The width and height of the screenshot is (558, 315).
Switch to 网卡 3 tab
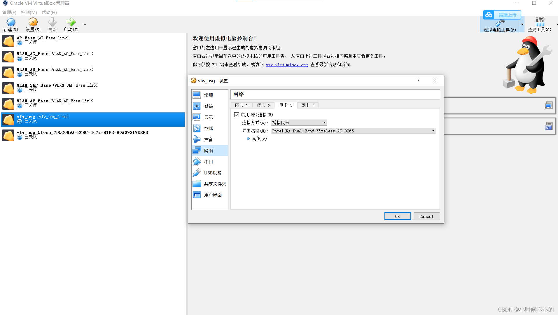point(286,105)
